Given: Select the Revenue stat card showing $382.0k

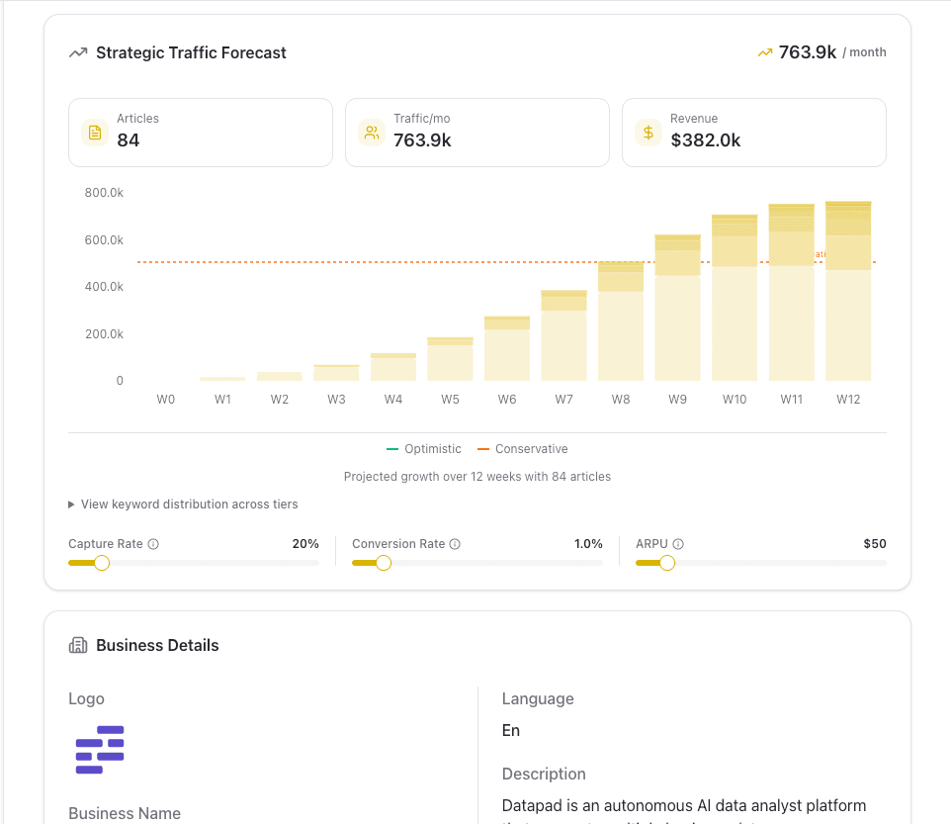Looking at the screenshot, I should [753, 132].
